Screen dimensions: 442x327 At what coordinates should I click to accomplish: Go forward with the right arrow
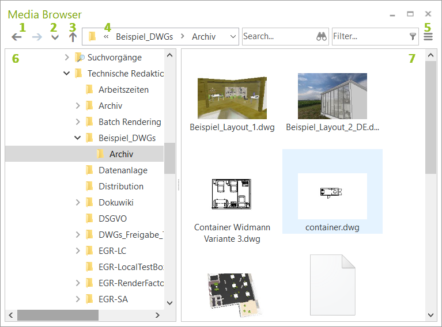(x=37, y=37)
